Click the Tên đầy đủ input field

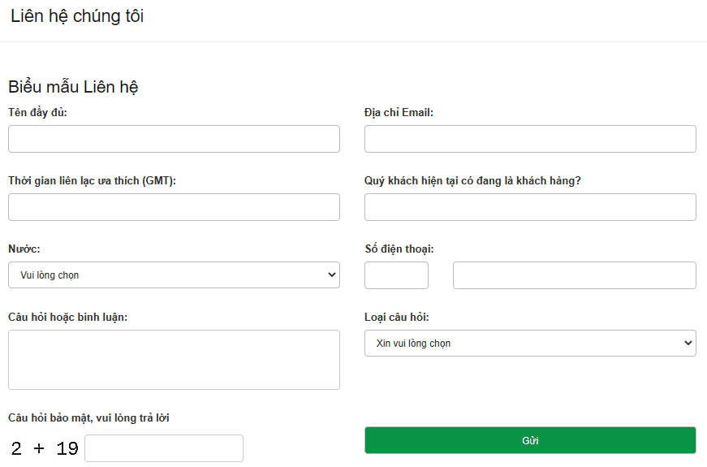174,139
